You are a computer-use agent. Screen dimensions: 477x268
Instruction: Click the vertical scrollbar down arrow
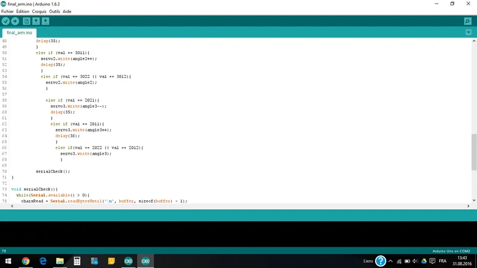click(474, 200)
